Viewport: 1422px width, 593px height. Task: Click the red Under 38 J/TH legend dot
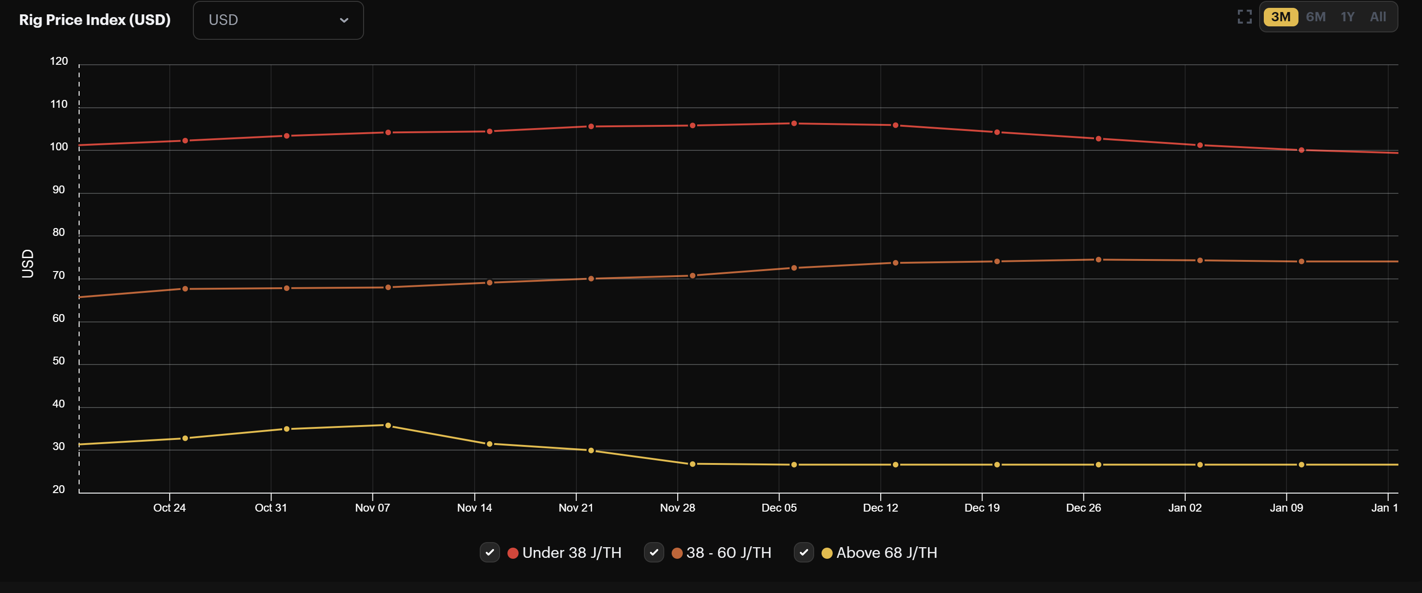click(x=513, y=553)
